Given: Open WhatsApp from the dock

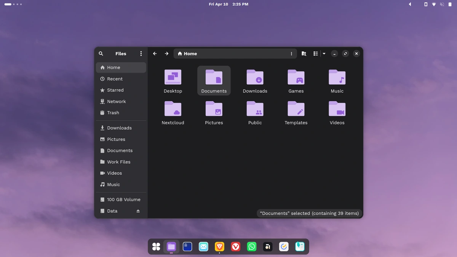Looking at the screenshot, I should pos(252,247).
